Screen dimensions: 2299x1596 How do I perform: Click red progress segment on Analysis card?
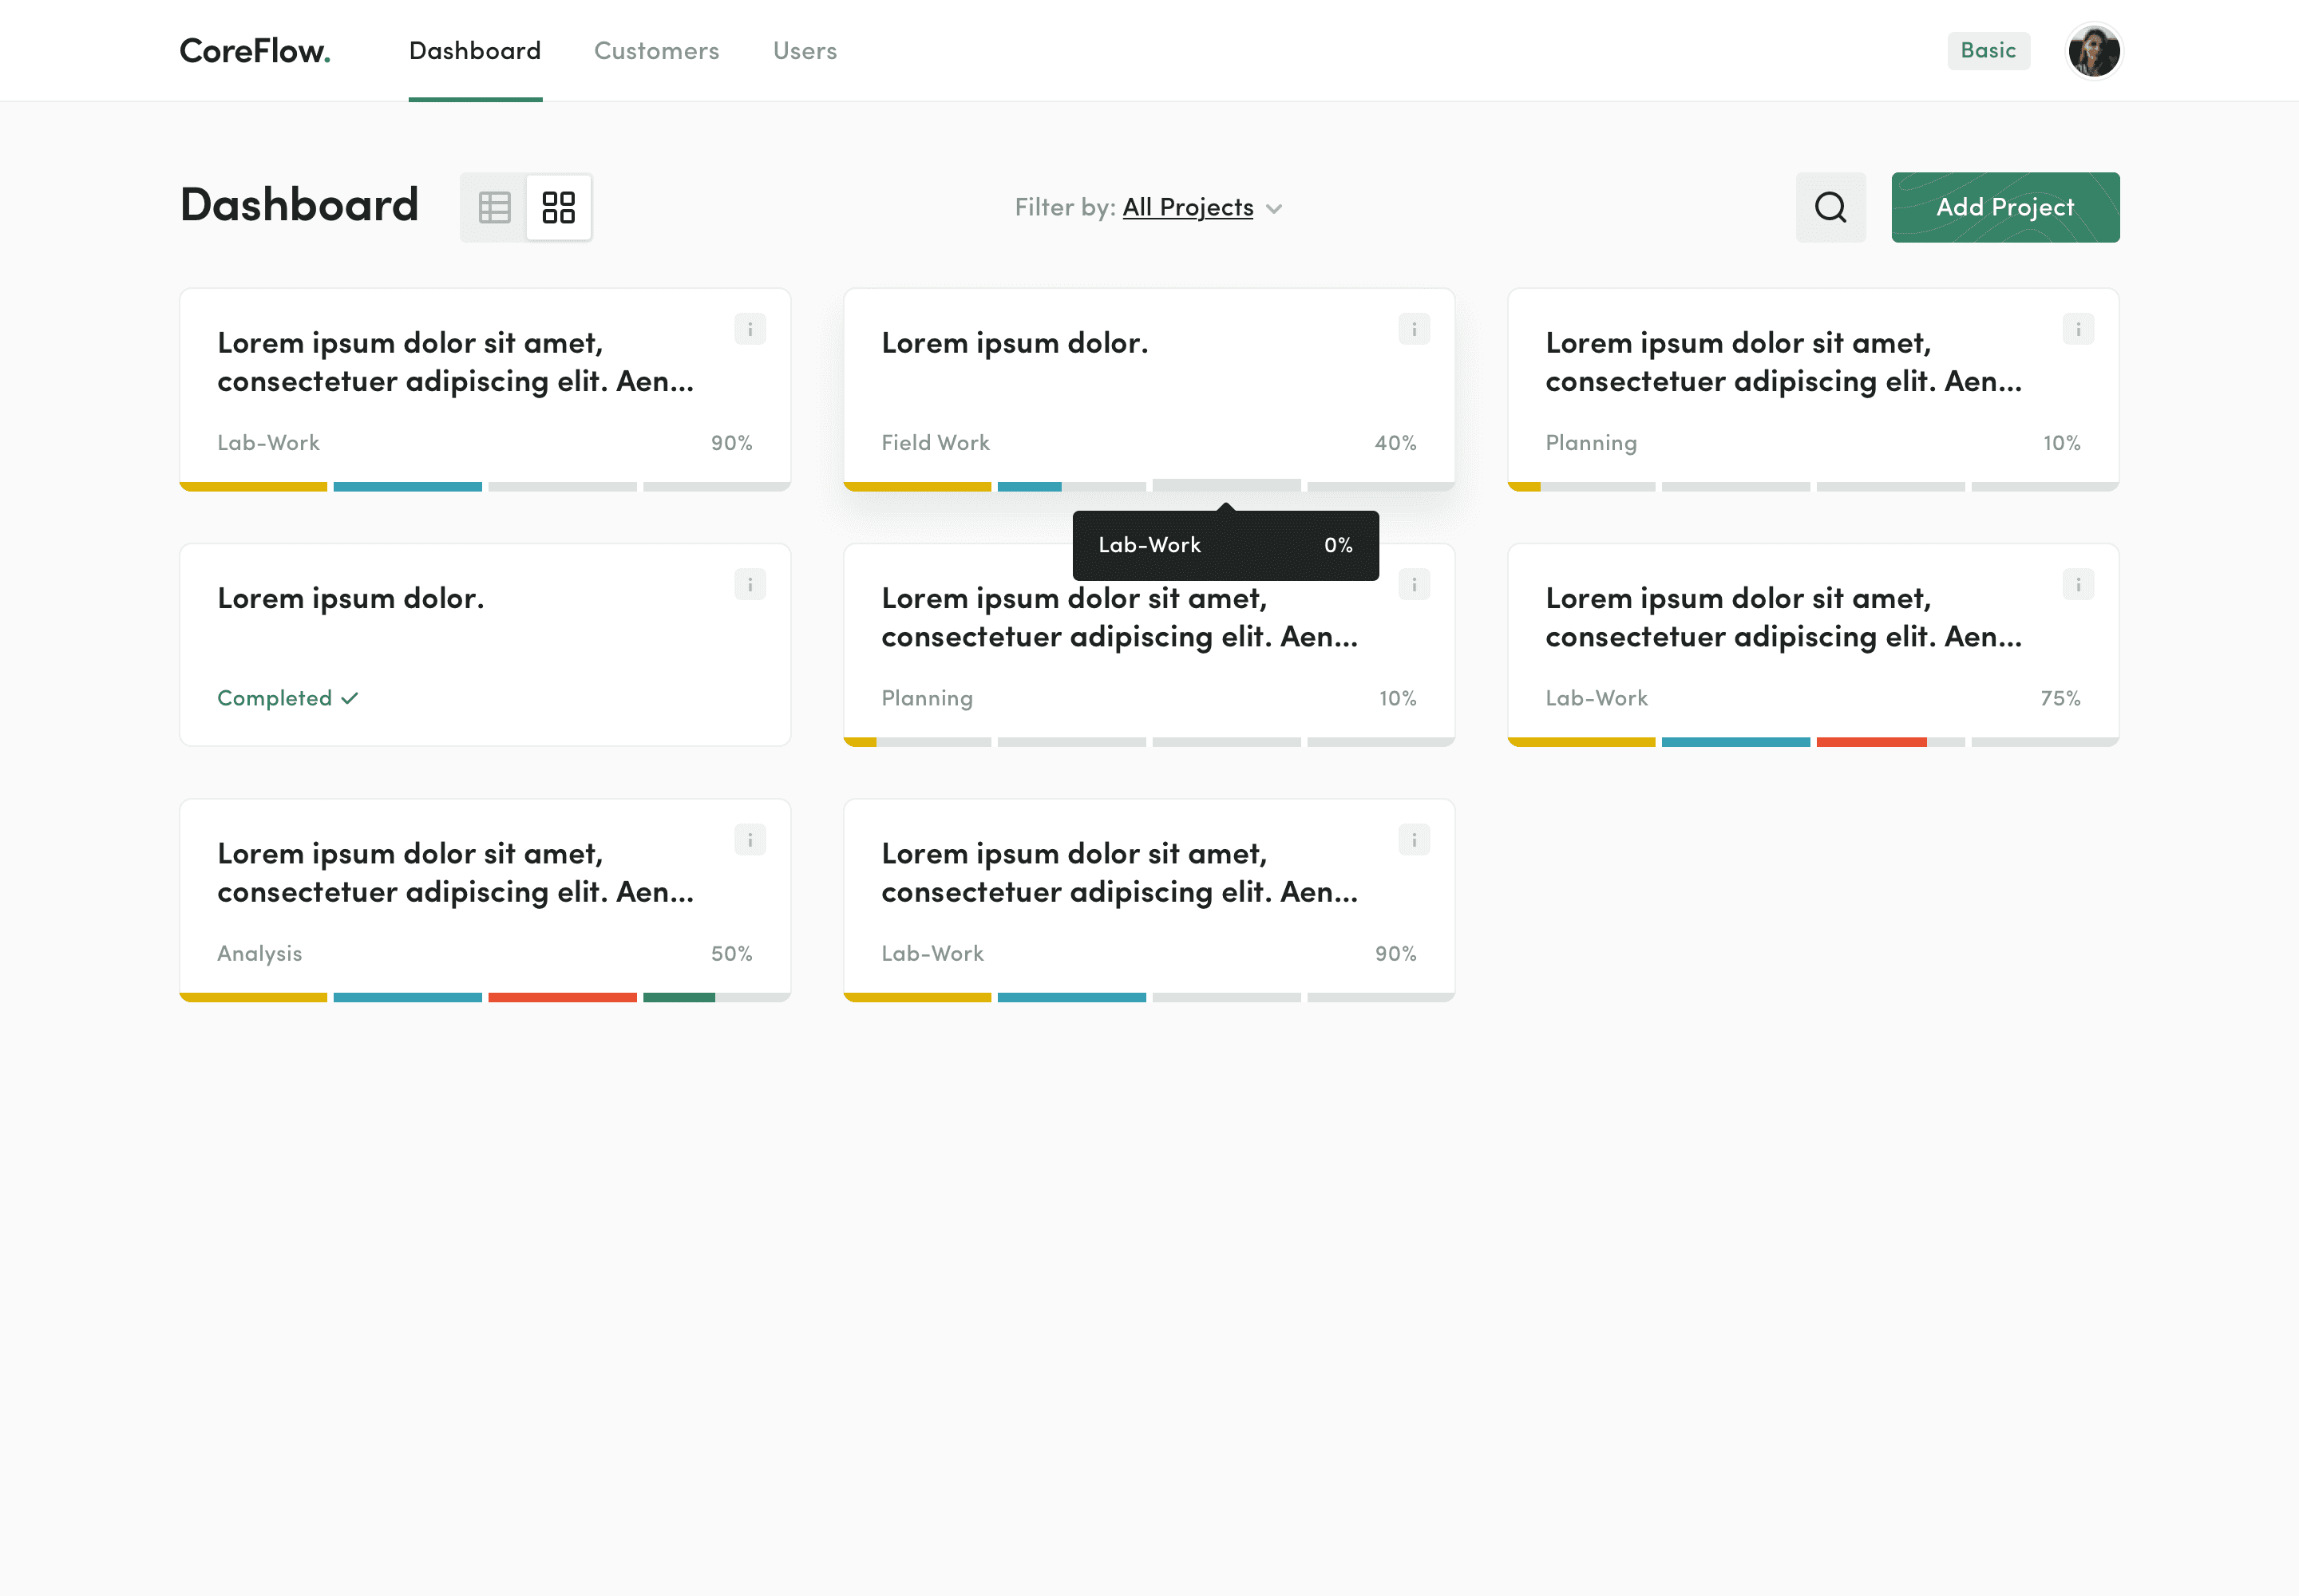pyautogui.click(x=562, y=997)
